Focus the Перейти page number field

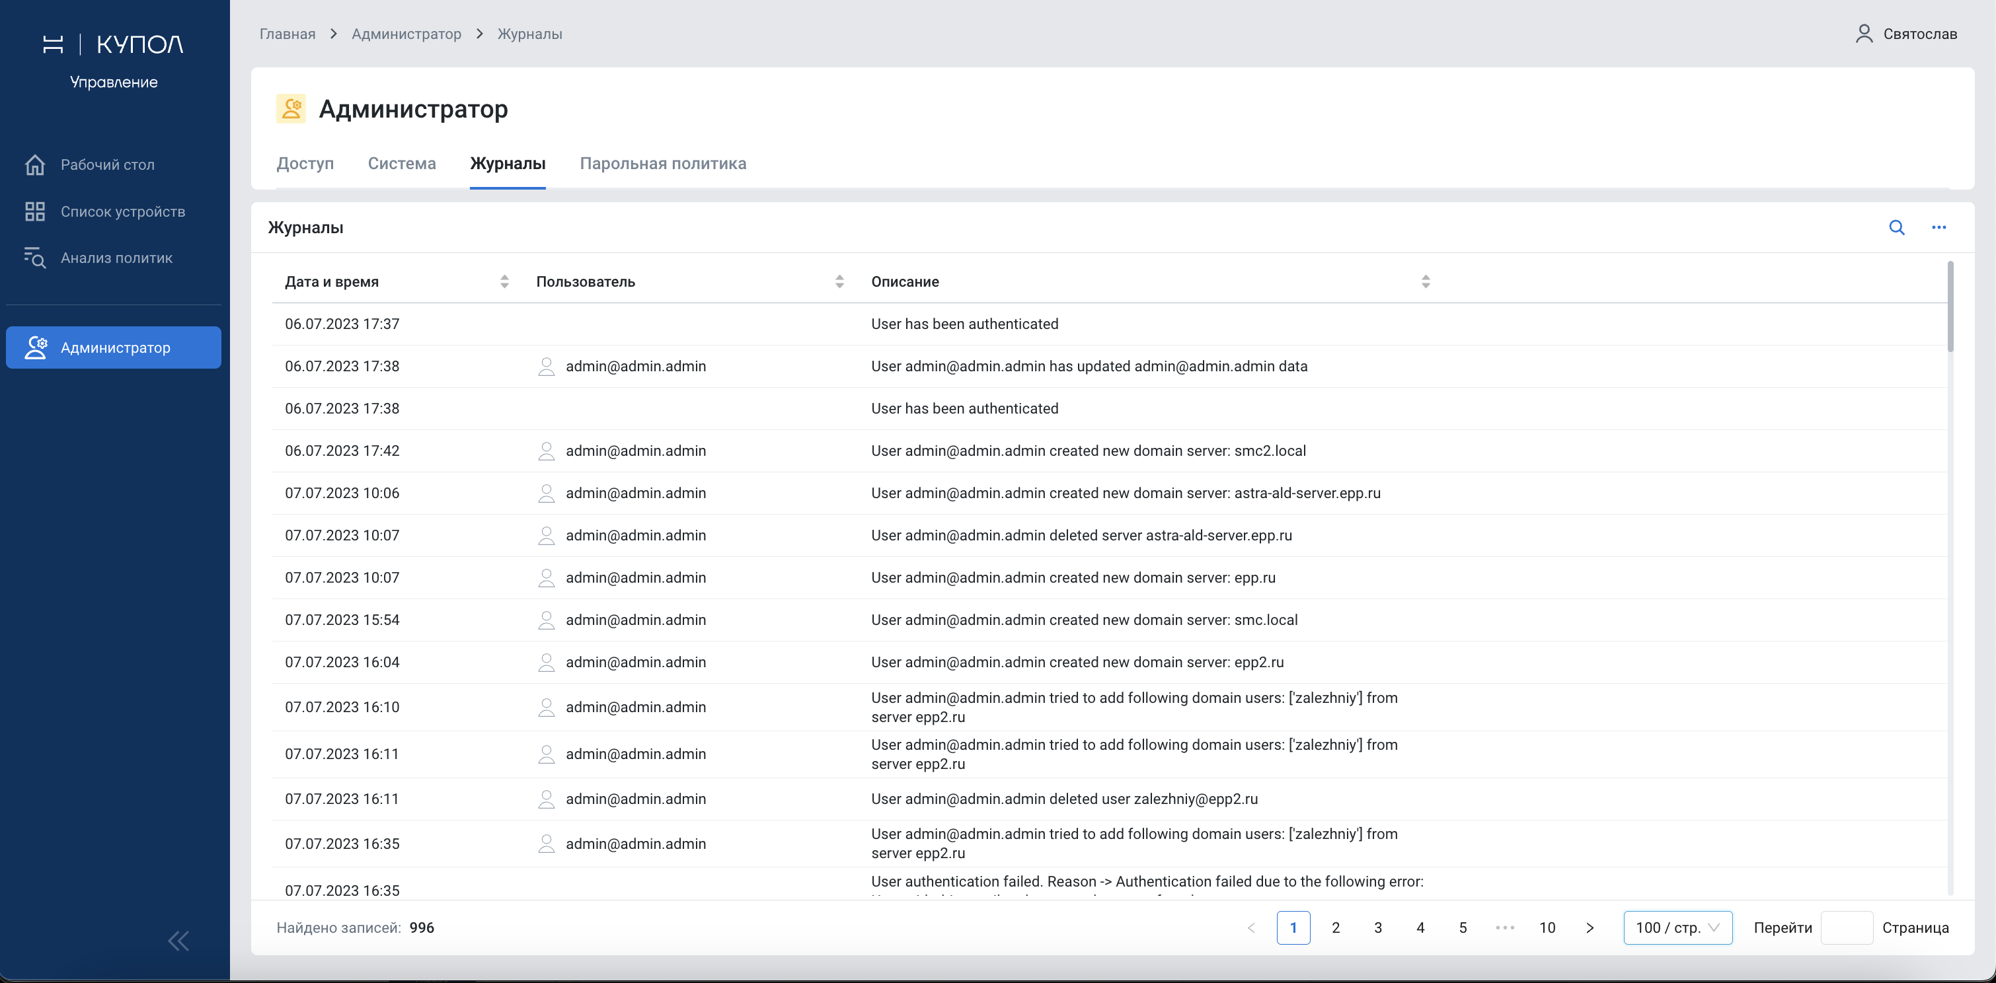pos(1847,928)
